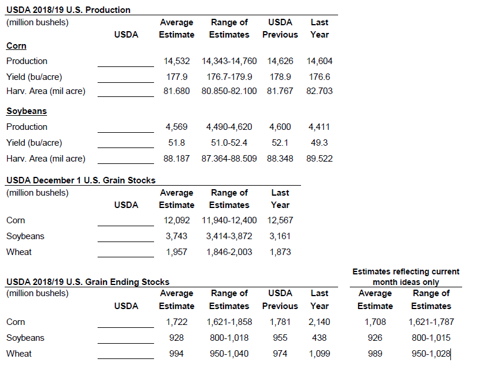The image size is (478, 369).
Task: Click current-month wheat range 950-1,028
Action: click(x=431, y=354)
